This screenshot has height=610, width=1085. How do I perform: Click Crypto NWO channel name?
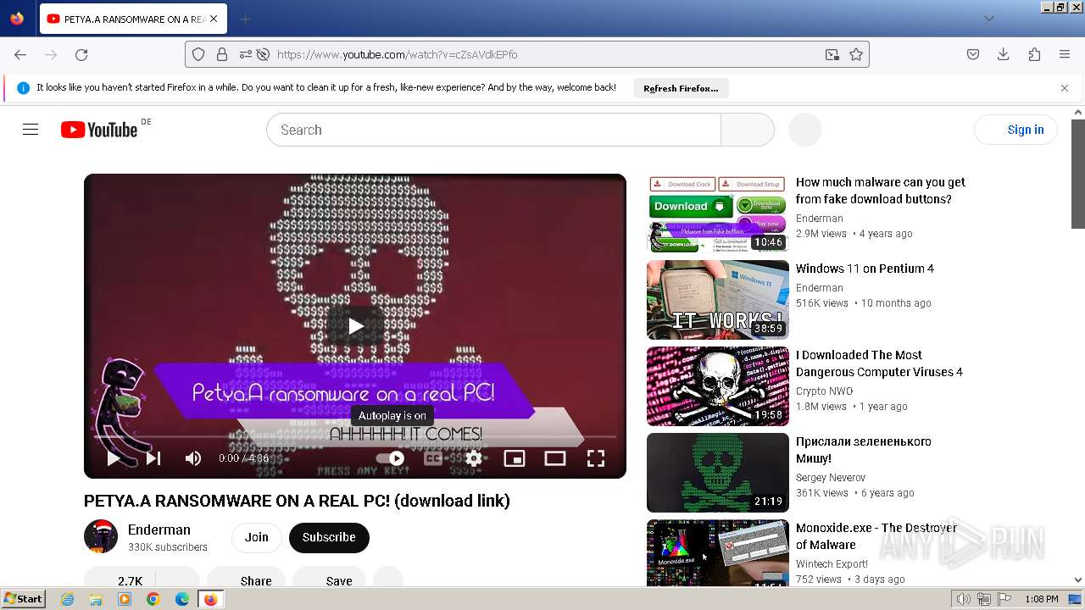(824, 391)
